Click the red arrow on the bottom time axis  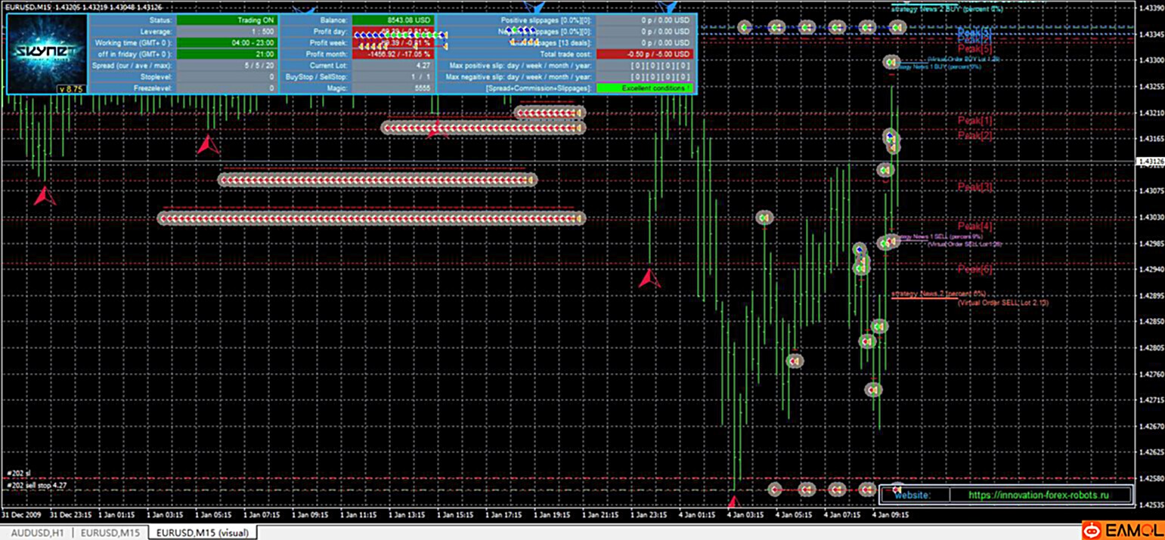click(732, 501)
